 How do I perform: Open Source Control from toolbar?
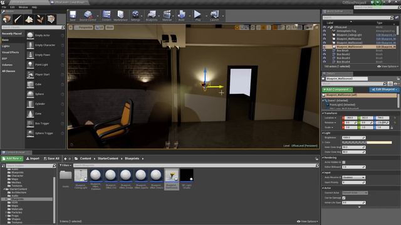pyautogui.click(x=88, y=16)
